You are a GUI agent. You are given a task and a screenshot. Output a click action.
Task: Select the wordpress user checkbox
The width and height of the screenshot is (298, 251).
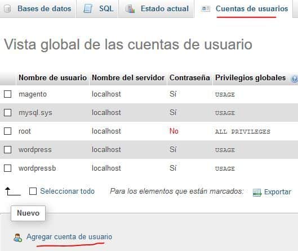tap(7, 150)
